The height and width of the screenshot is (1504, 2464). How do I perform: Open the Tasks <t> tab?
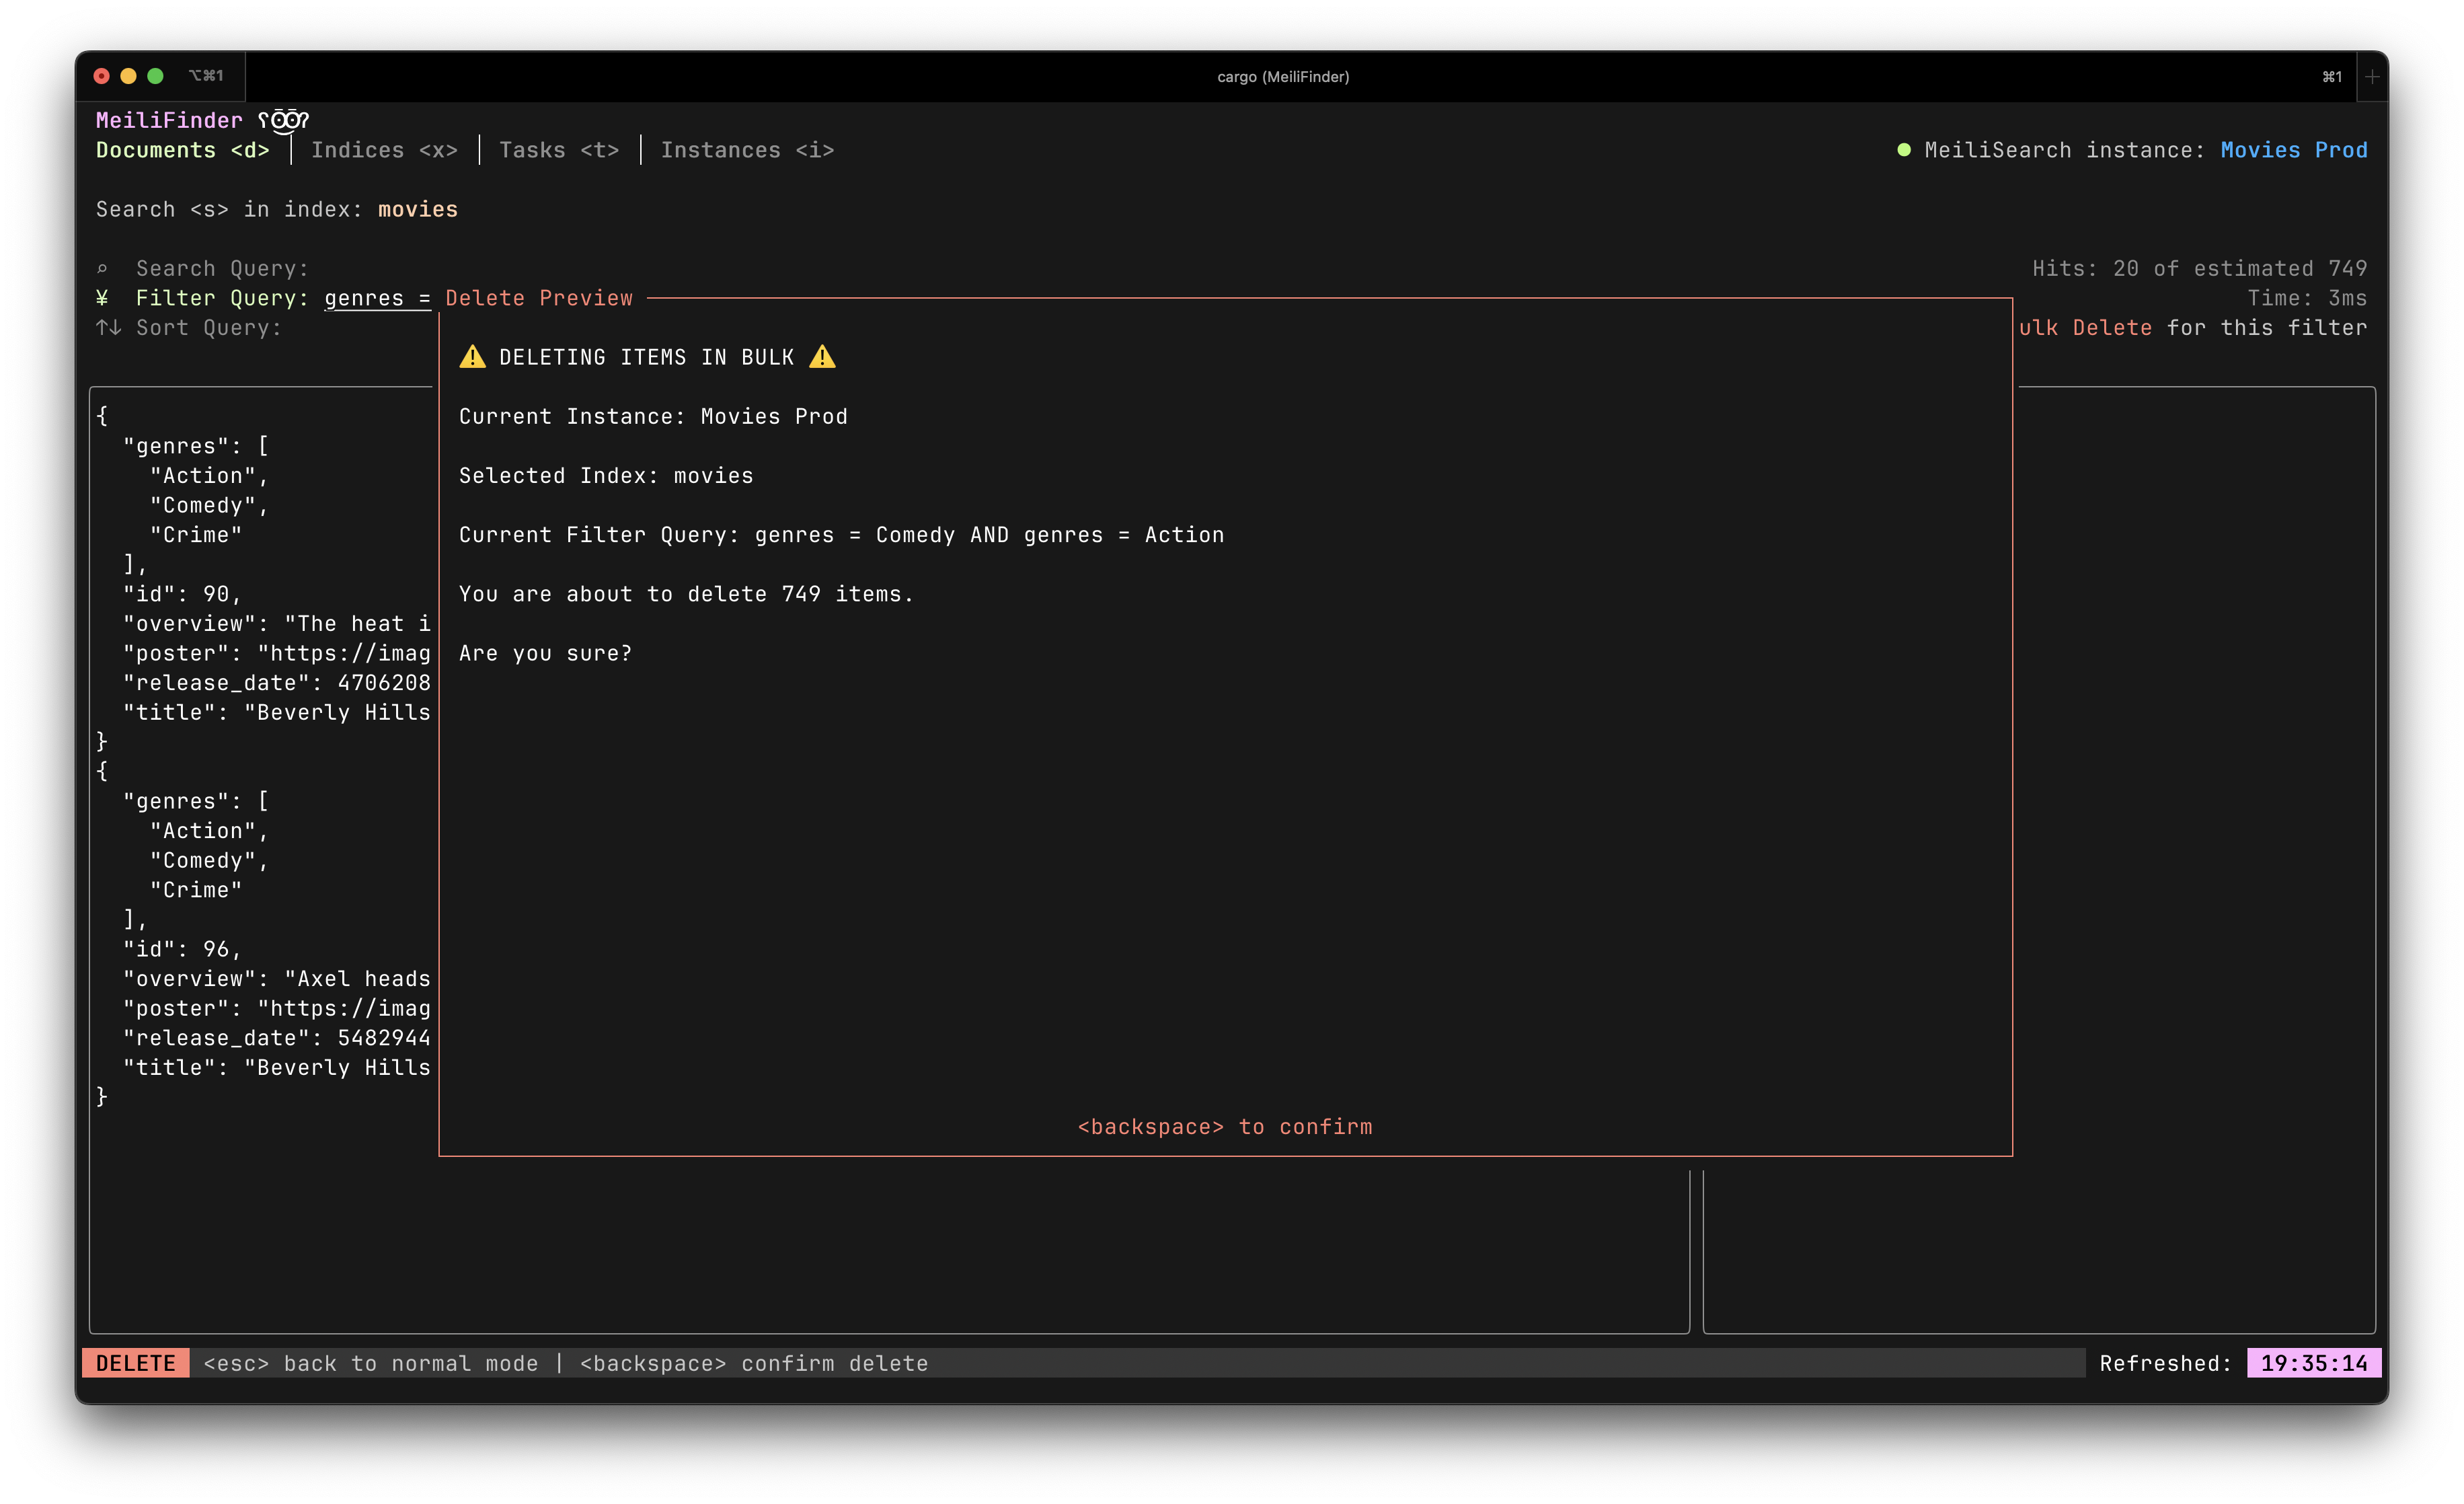coord(559,150)
